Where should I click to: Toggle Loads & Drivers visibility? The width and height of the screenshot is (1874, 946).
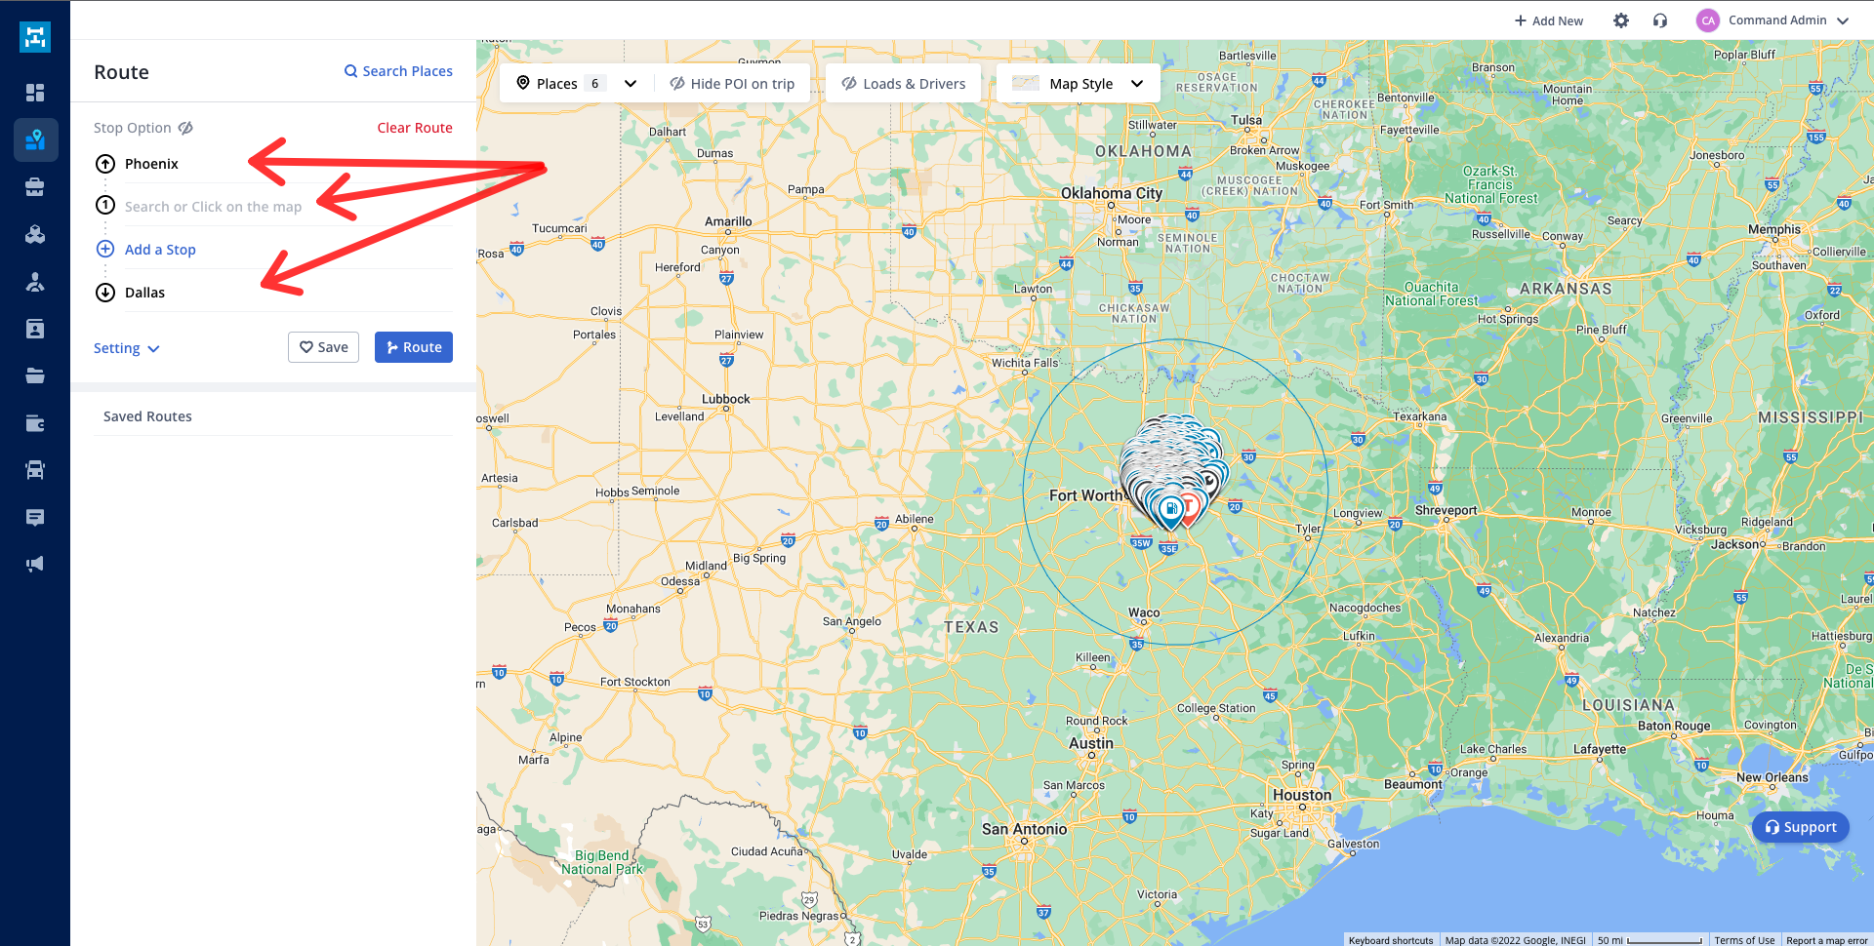click(904, 84)
